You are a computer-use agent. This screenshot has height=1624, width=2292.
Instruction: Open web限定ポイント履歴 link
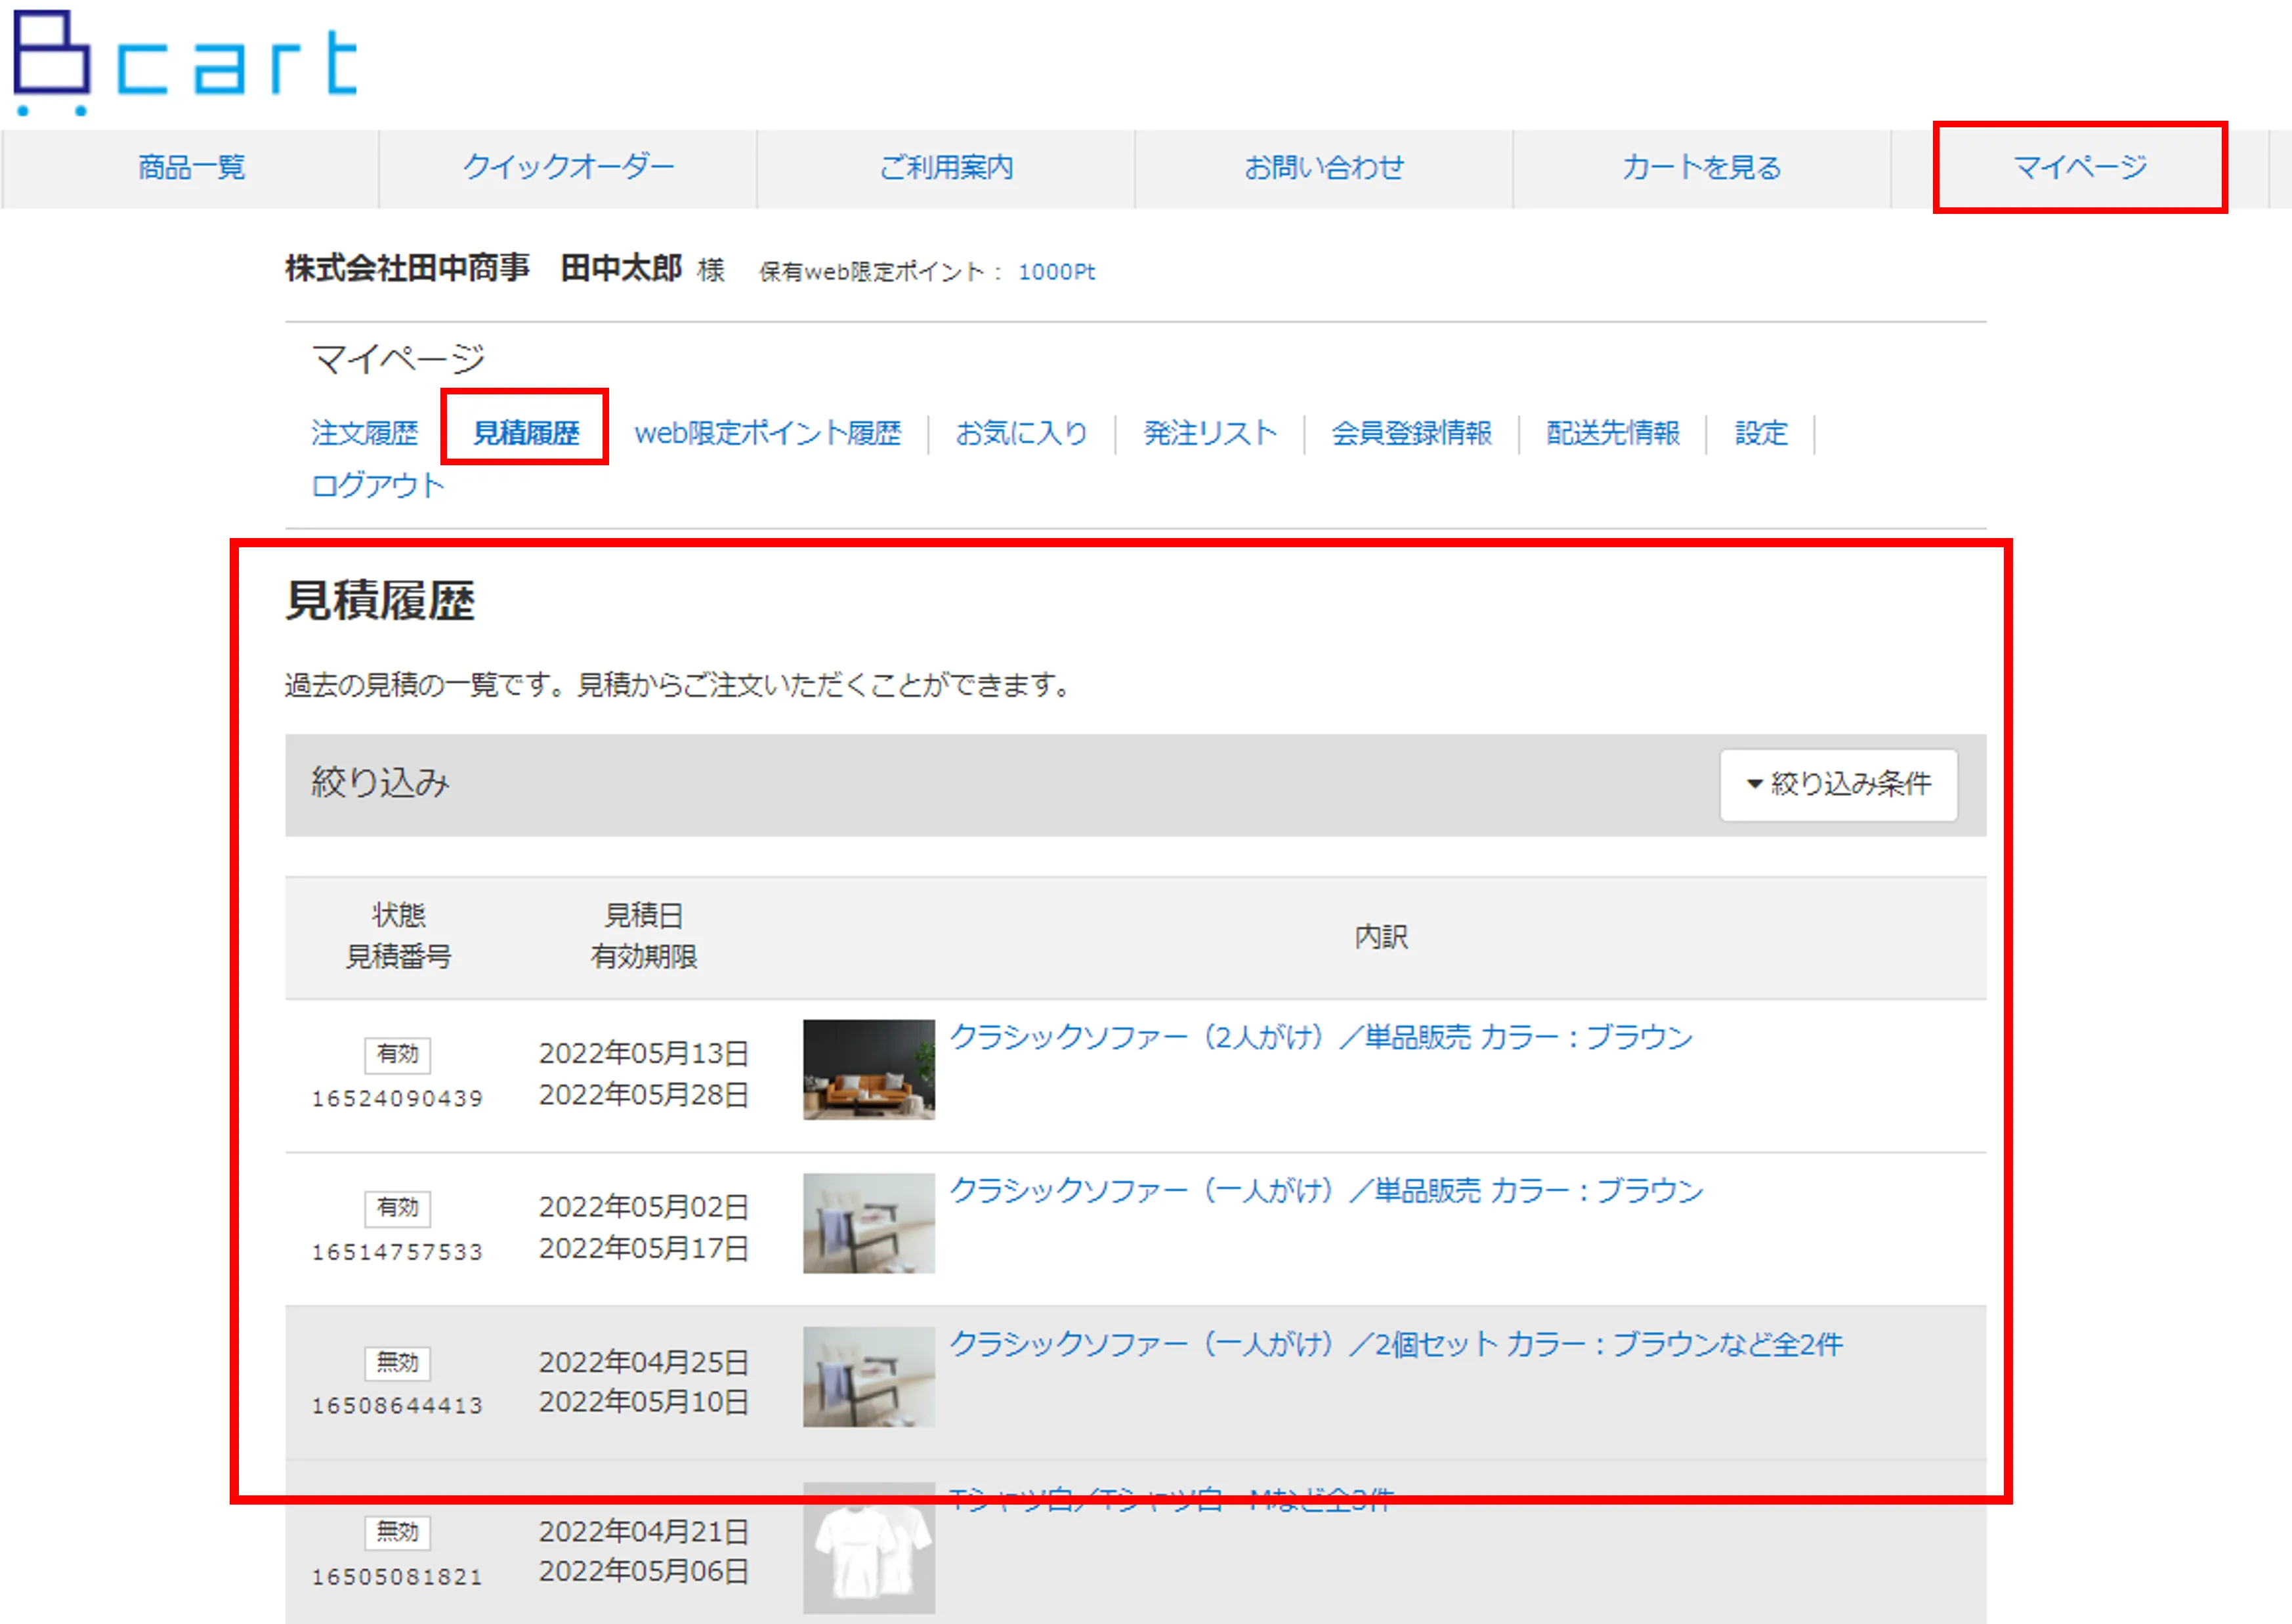(x=768, y=433)
